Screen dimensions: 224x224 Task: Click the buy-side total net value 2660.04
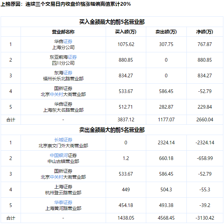(204, 119)
